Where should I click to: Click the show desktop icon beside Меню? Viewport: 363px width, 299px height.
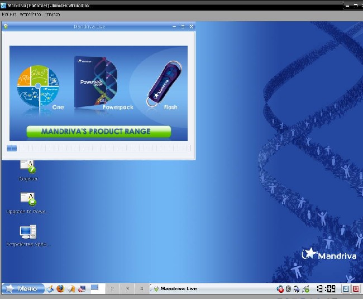(x=50, y=288)
